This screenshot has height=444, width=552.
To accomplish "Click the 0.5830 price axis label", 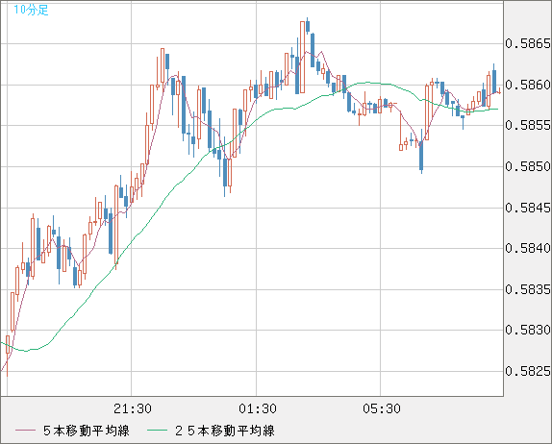I will (528, 330).
